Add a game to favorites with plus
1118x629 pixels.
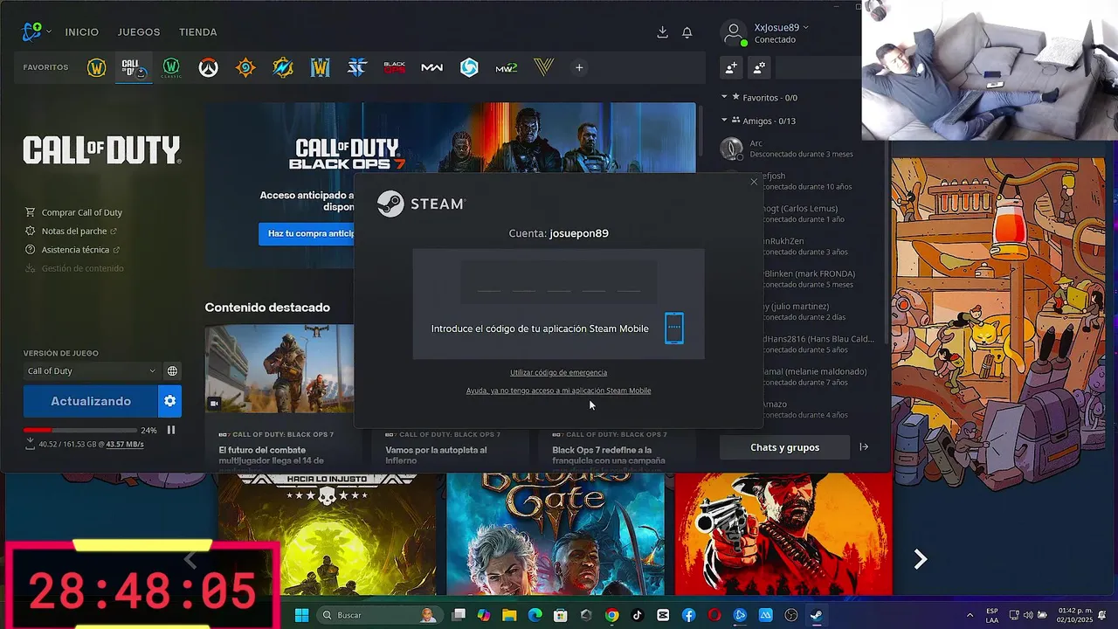coord(579,67)
